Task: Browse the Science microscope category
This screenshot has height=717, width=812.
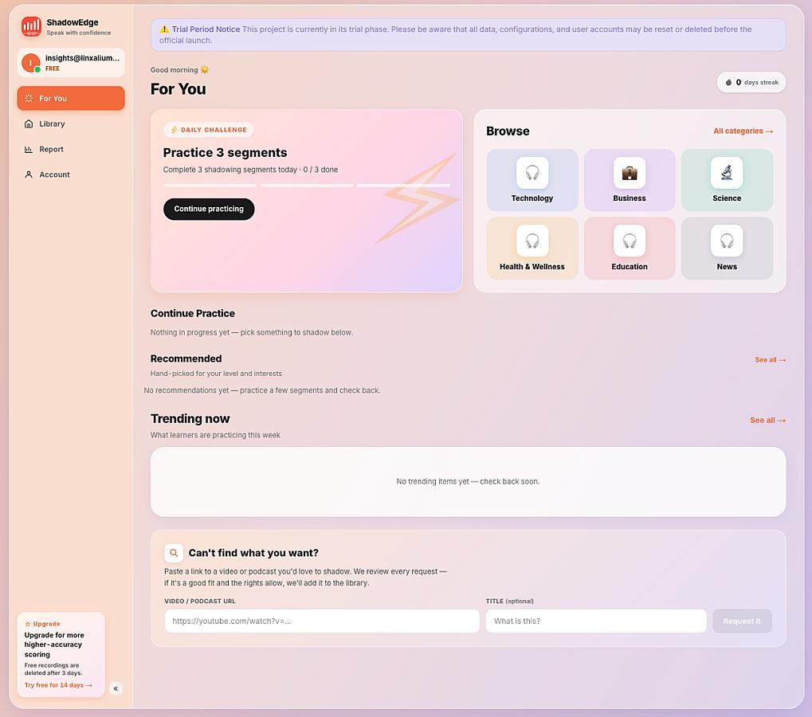Action: [727, 180]
